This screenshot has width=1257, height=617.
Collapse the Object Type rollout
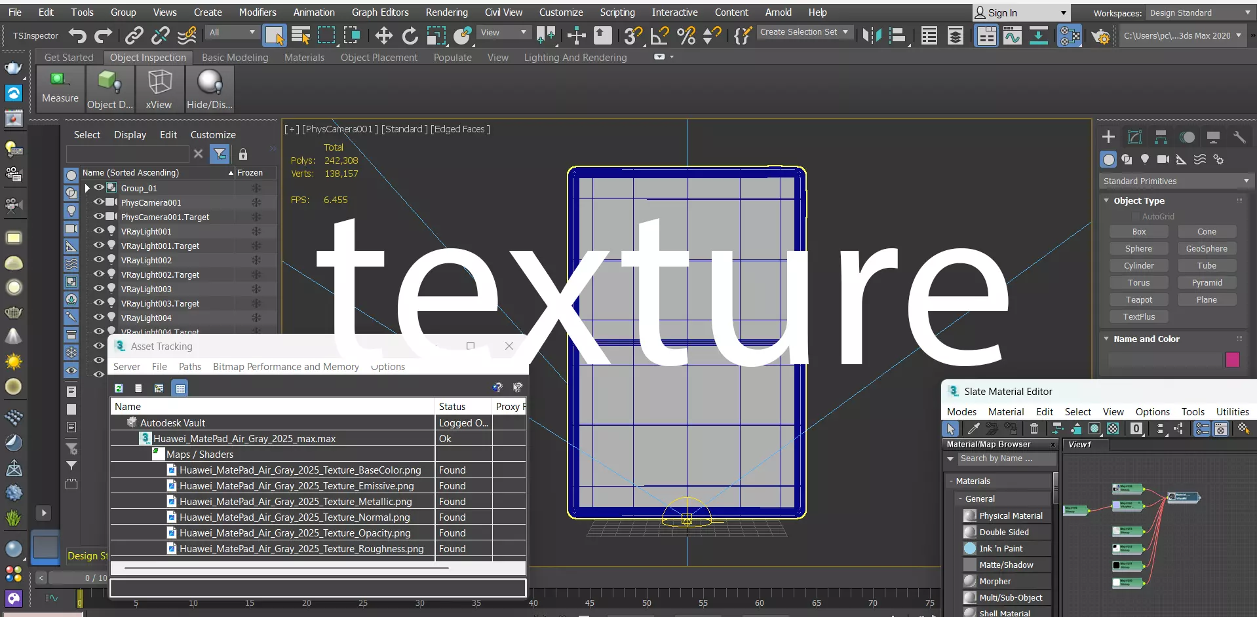(x=1107, y=200)
